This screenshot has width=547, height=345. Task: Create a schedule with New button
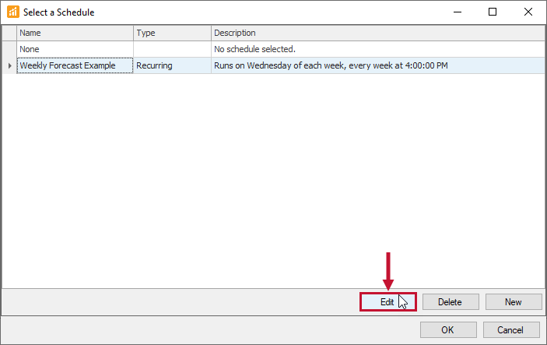[514, 301]
